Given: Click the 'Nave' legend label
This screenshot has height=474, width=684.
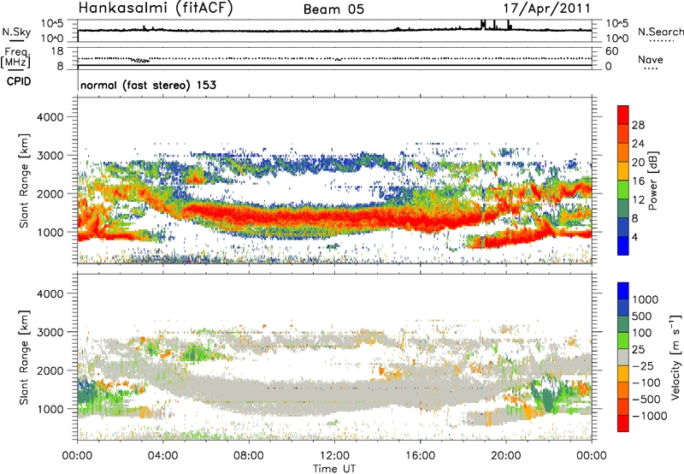Looking at the screenshot, I should pos(651,59).
